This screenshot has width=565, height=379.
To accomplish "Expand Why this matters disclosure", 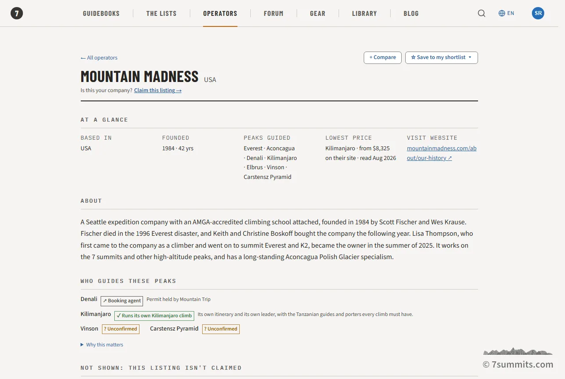I will tap(102, 345).
